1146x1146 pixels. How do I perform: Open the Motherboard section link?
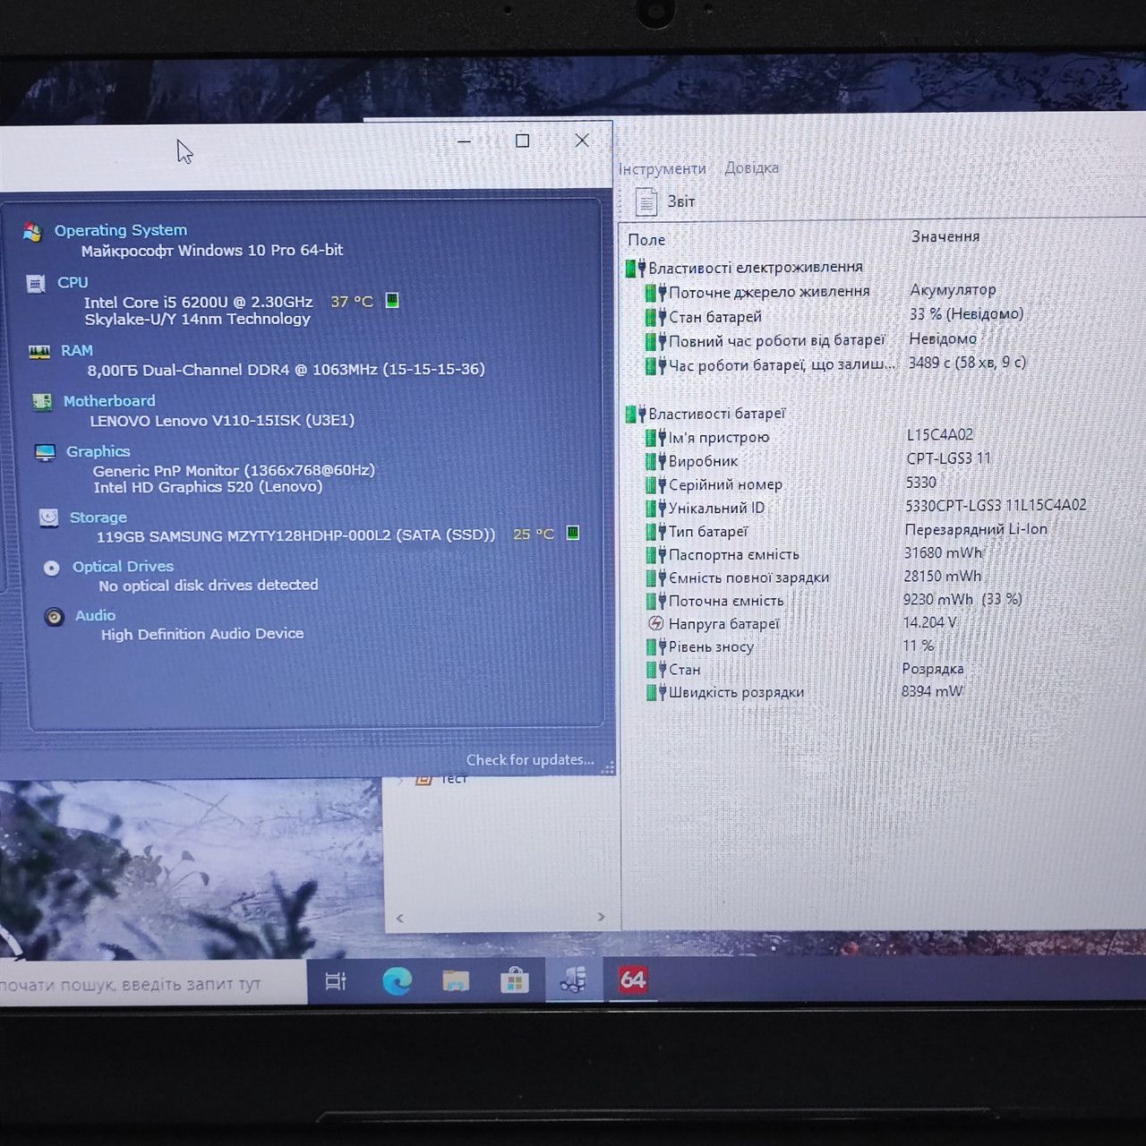coord(109,401)
